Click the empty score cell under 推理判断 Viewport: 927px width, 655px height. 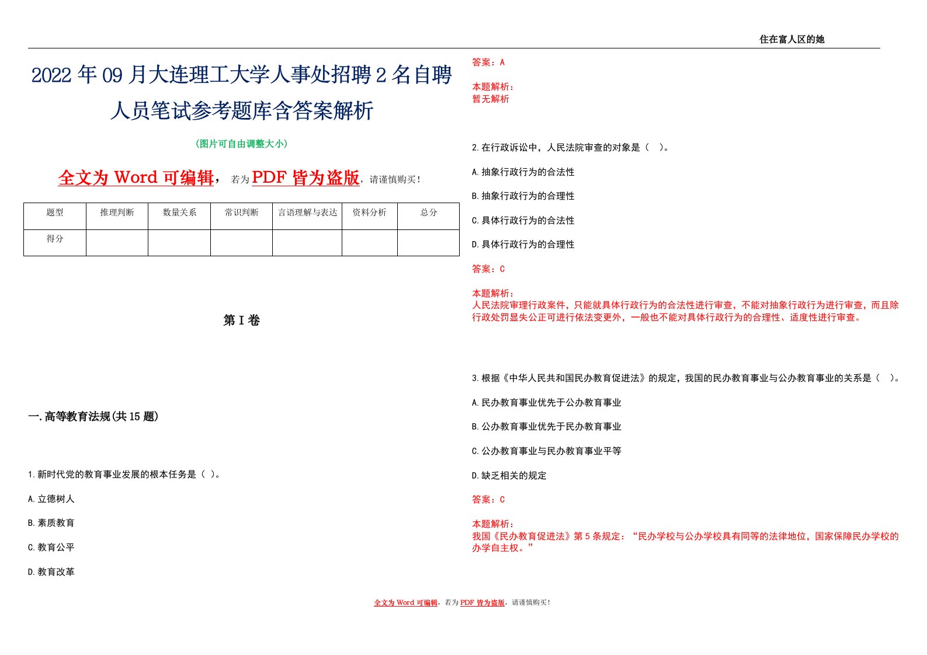(x=117, y=243)
